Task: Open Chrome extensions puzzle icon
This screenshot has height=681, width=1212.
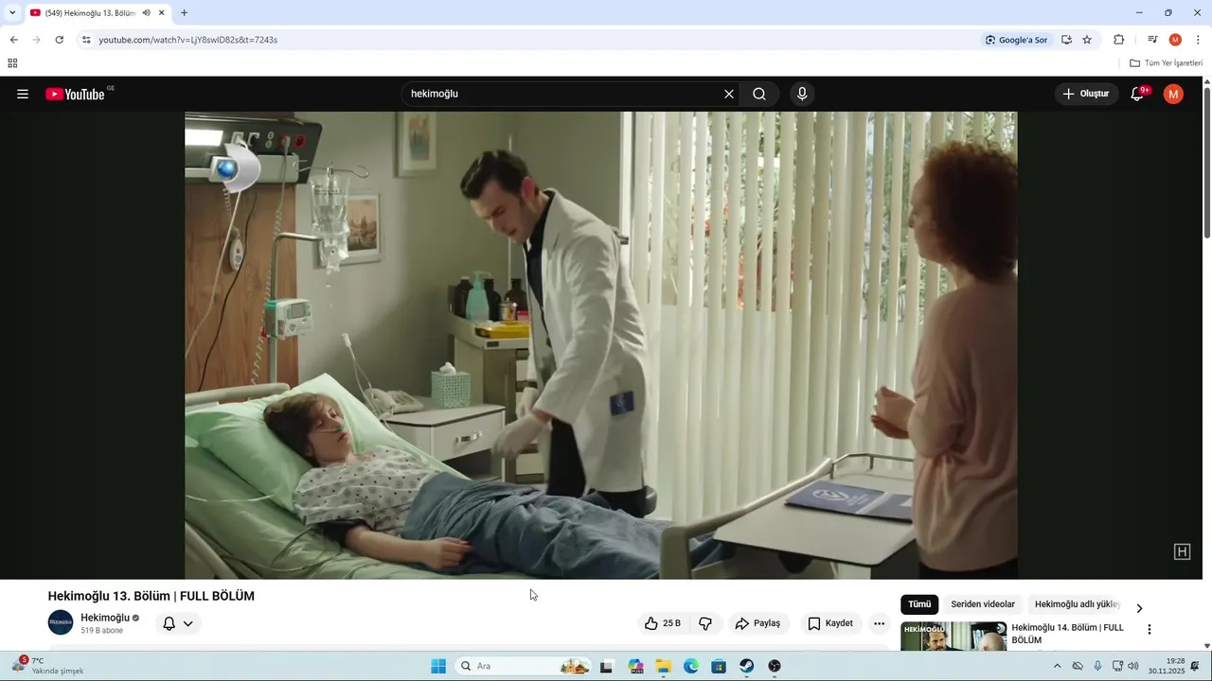Action: (x=1118, y=40)
